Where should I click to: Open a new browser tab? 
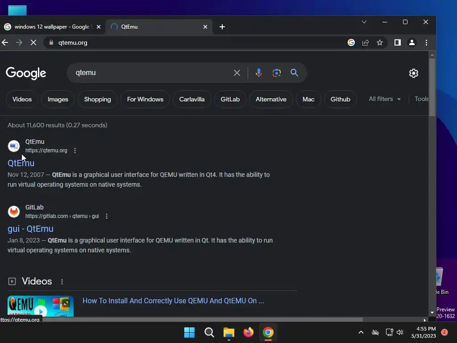point(222,27)
